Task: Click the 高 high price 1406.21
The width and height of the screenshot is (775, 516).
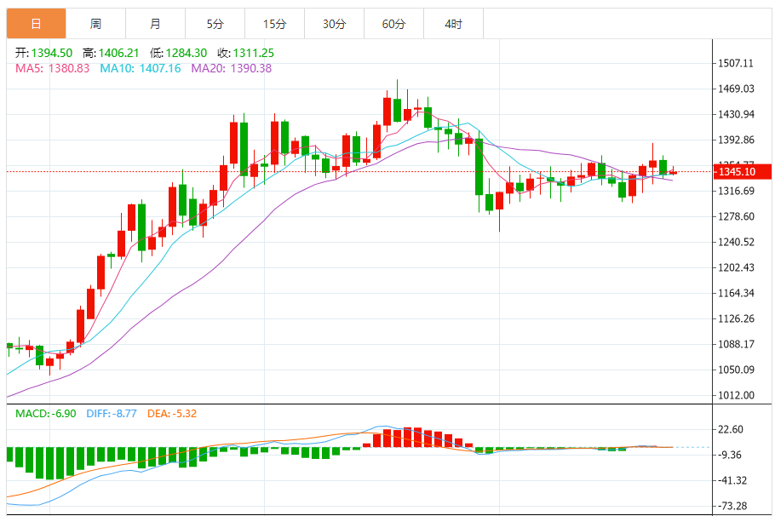Action: 118,53
